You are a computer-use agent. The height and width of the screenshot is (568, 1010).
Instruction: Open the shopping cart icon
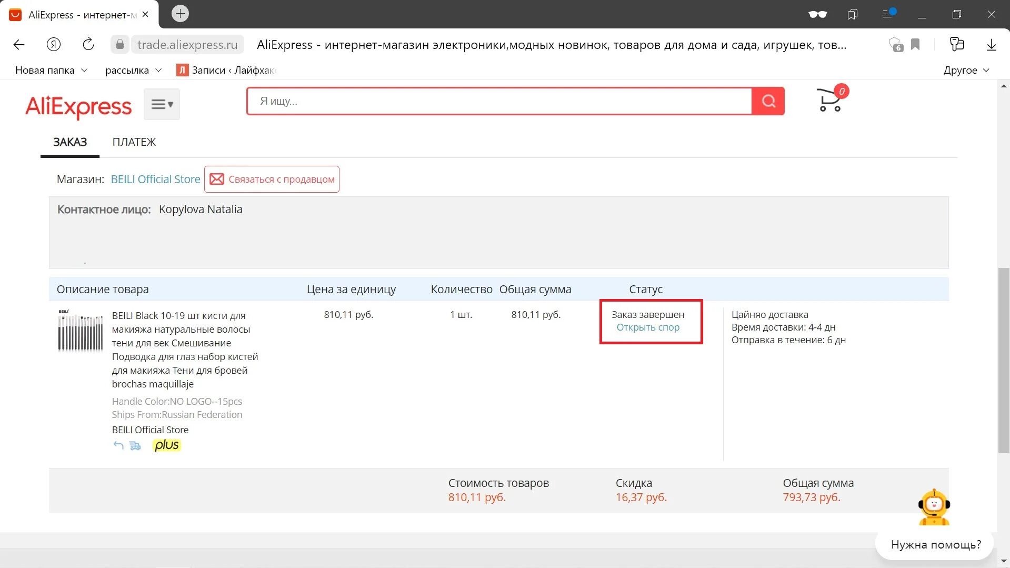830,99
